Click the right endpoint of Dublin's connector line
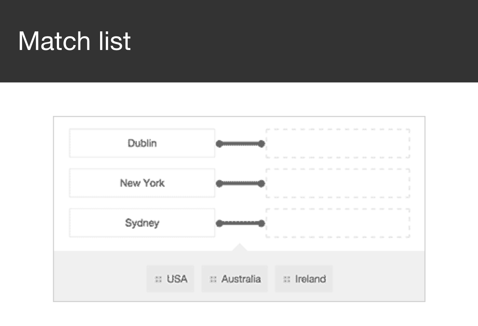 click(x=262, y=143)
